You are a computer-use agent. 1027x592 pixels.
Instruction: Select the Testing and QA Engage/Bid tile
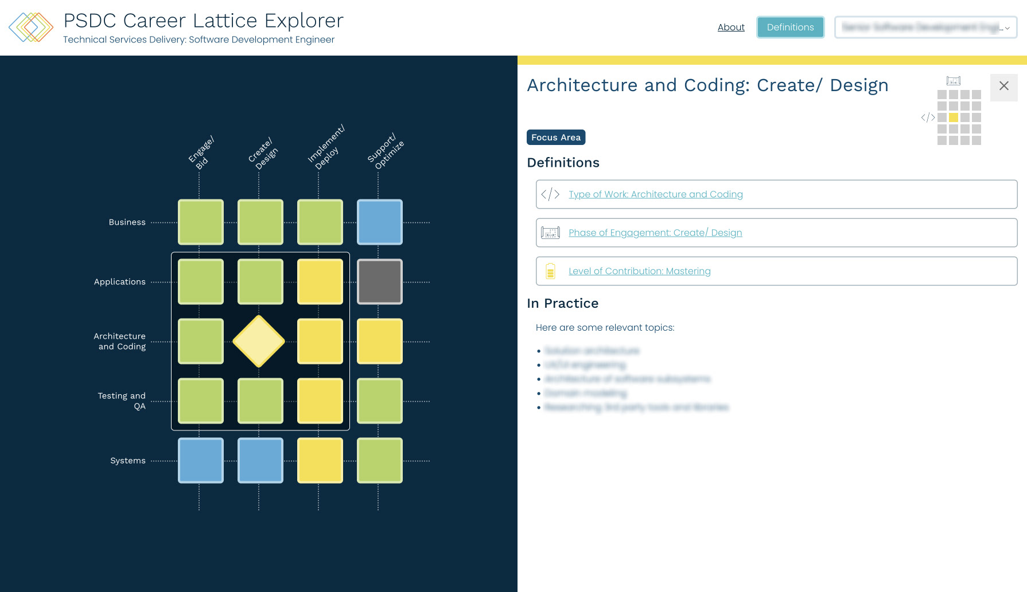pyautogui.click(x=201, y=401)
